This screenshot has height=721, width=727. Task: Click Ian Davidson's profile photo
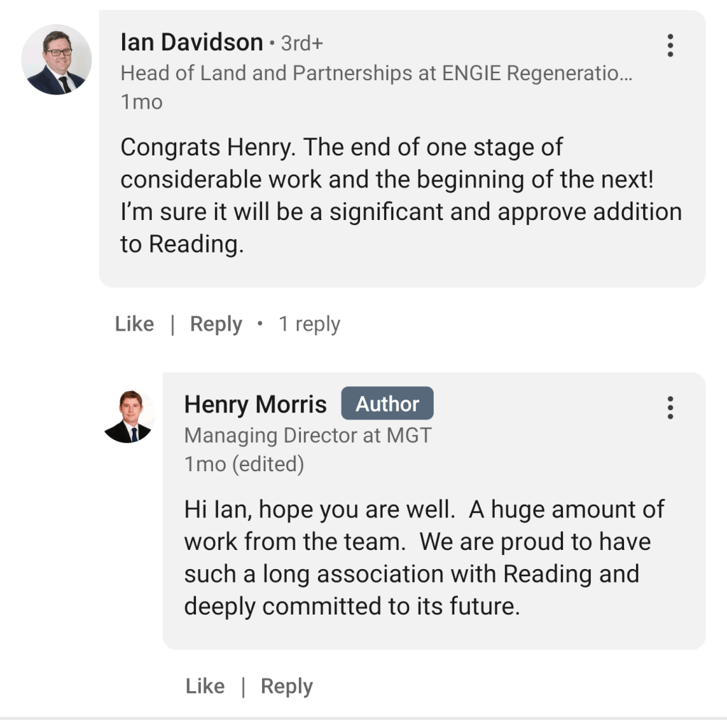(57, 60)
